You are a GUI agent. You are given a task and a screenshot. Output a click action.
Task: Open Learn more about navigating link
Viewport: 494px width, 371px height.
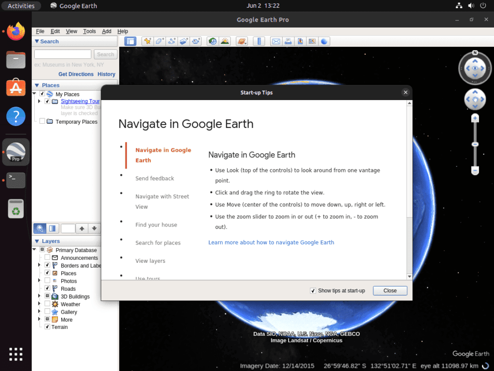271,243
